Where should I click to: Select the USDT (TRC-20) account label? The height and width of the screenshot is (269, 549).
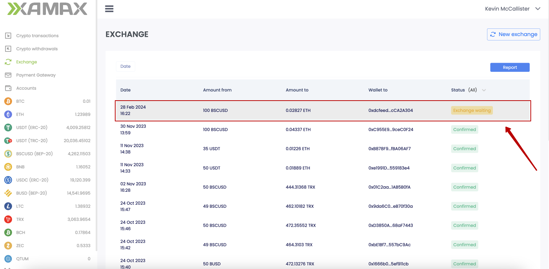(32, 141)
